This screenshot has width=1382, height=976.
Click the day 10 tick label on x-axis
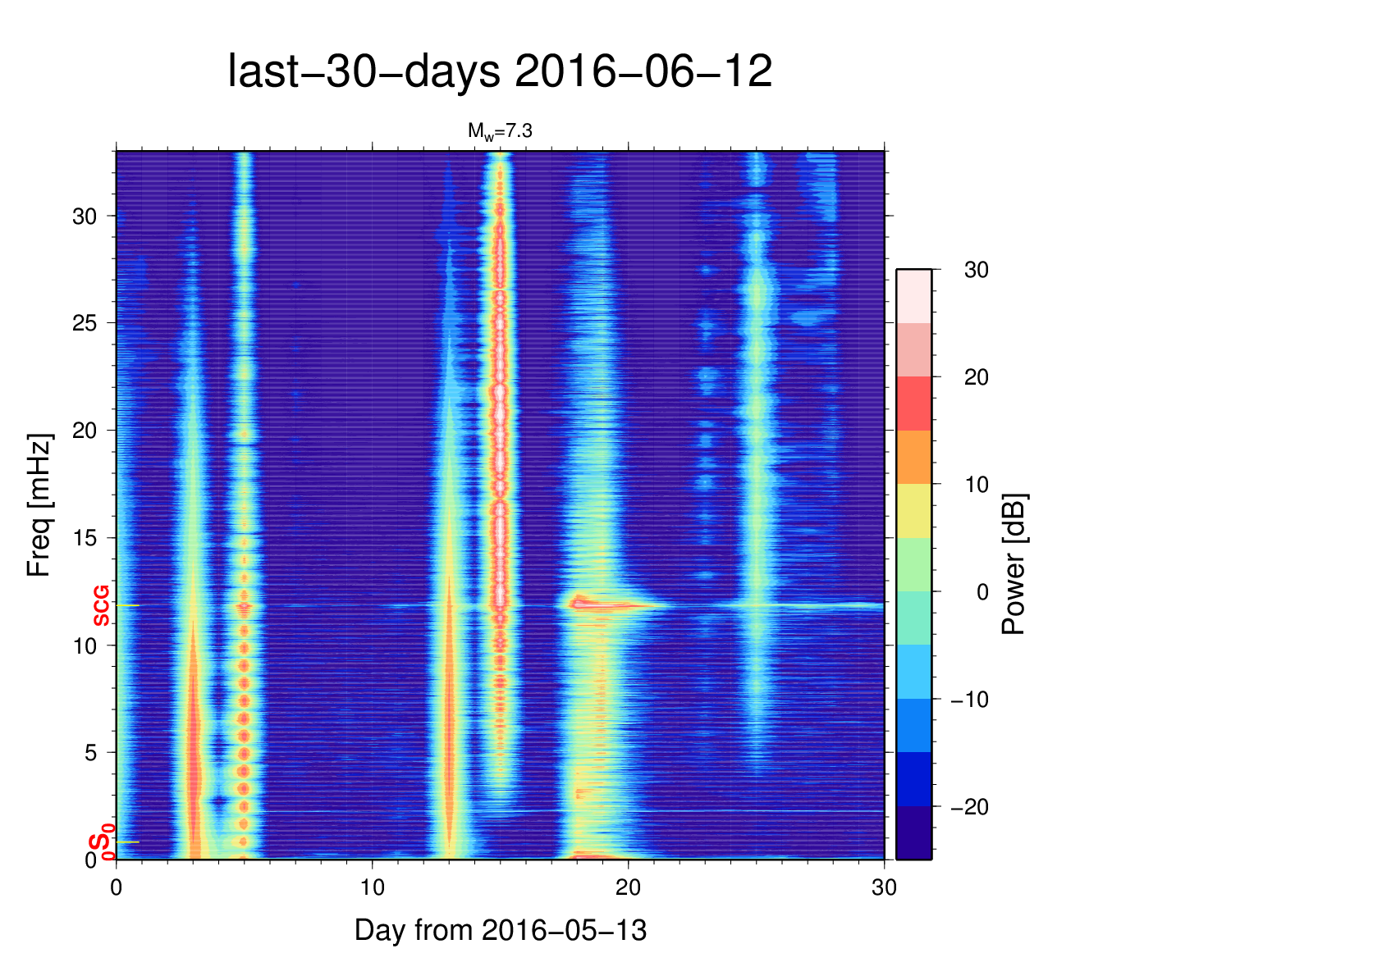point(372,888)
